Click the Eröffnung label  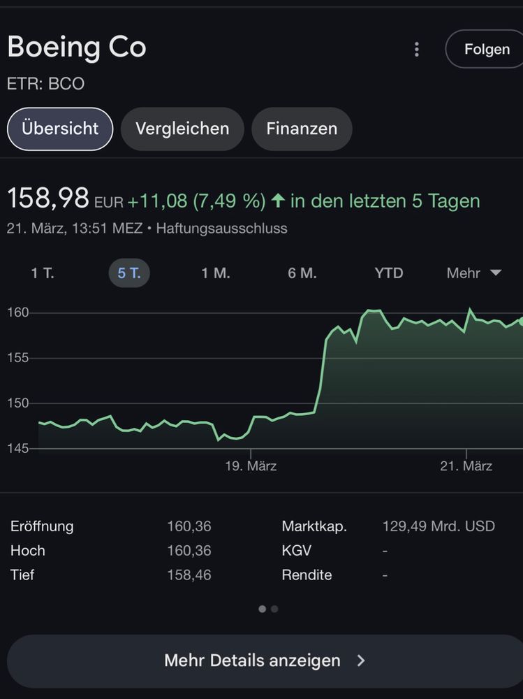point(42,526)
